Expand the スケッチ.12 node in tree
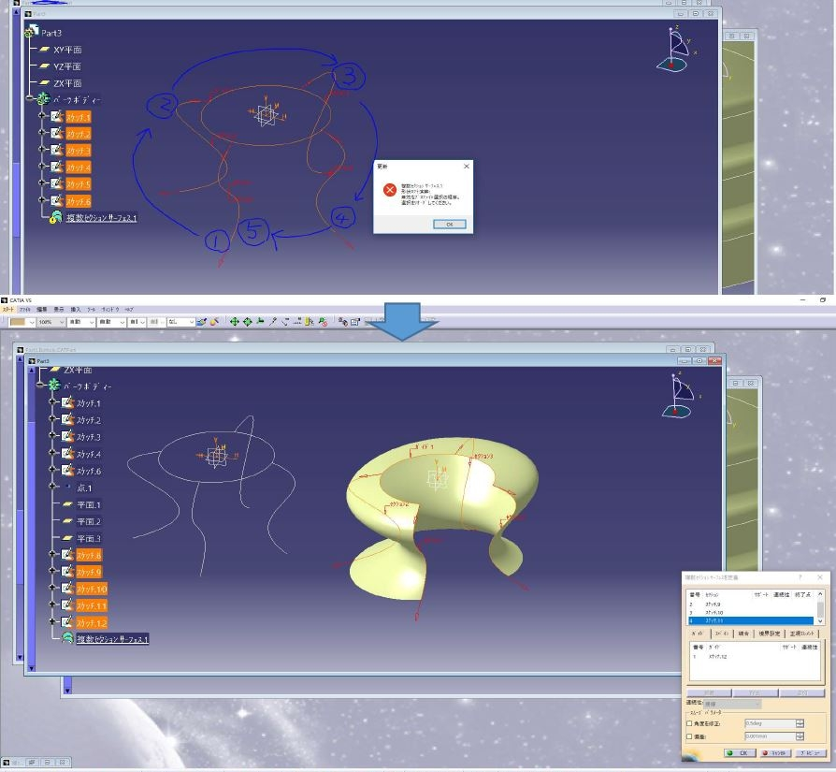This screenshot has height=772, width=836. click(x=52, y=621)
